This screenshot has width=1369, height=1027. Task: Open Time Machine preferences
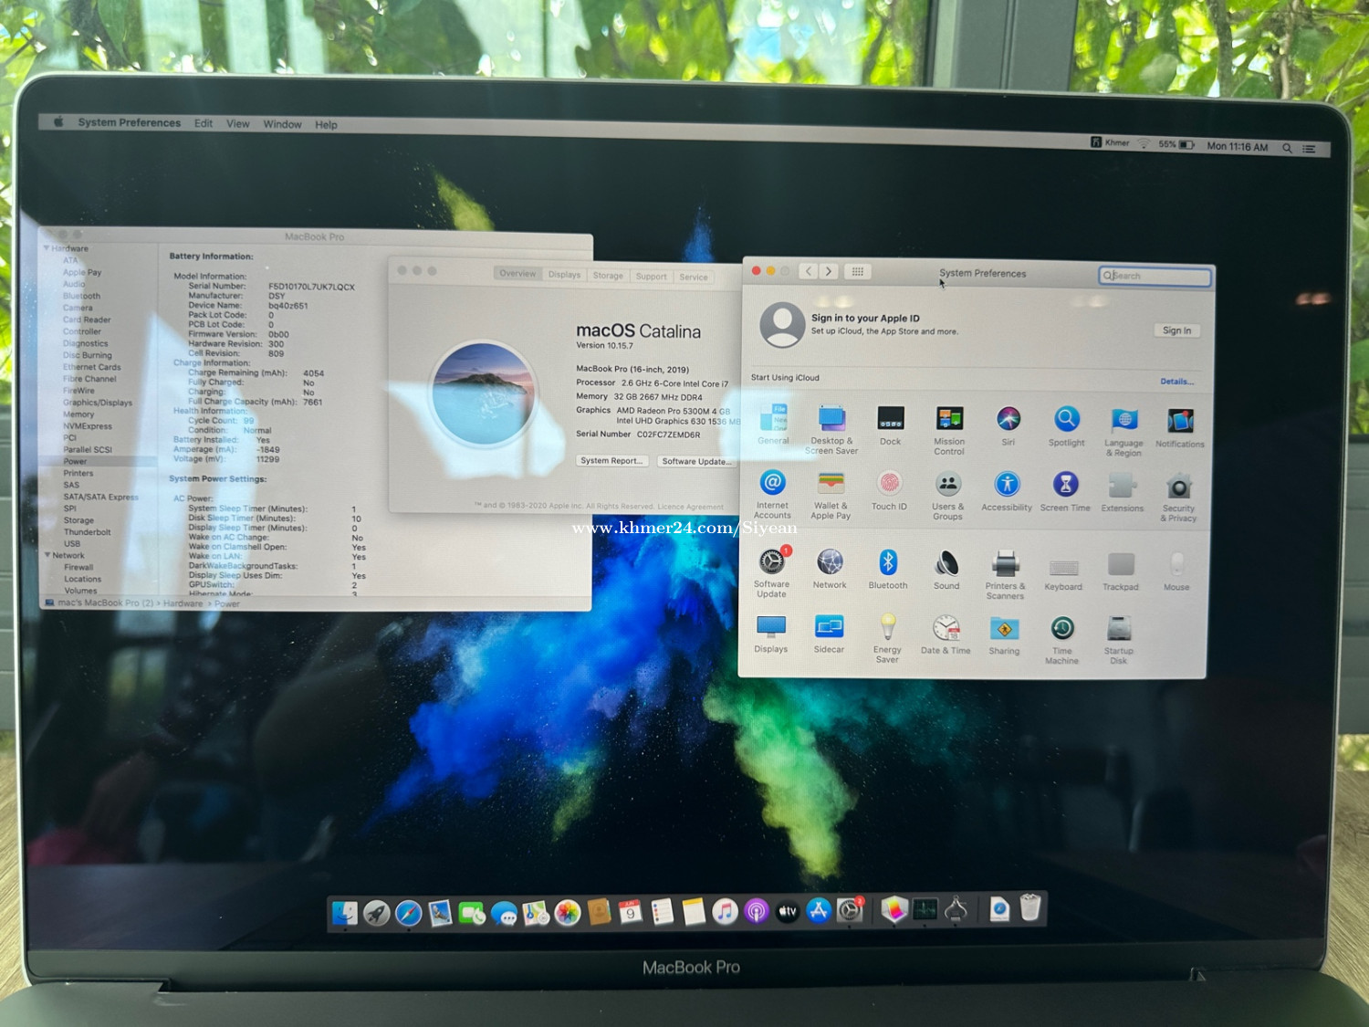pos(1061,639)
